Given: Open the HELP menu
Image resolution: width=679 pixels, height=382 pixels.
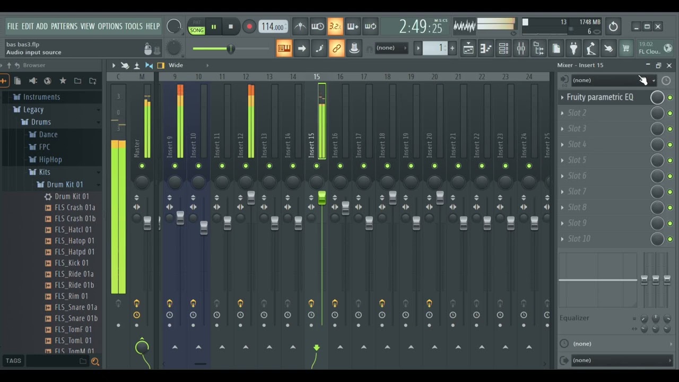Looking at the screenshot, I should (153, 26).
